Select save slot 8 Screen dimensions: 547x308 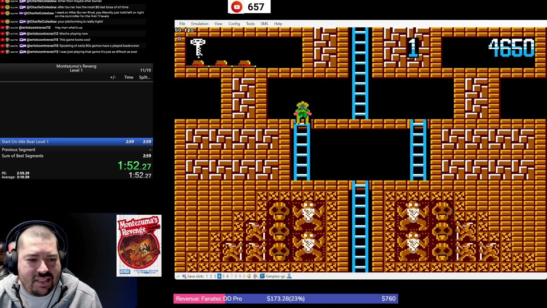coord(235,276)
